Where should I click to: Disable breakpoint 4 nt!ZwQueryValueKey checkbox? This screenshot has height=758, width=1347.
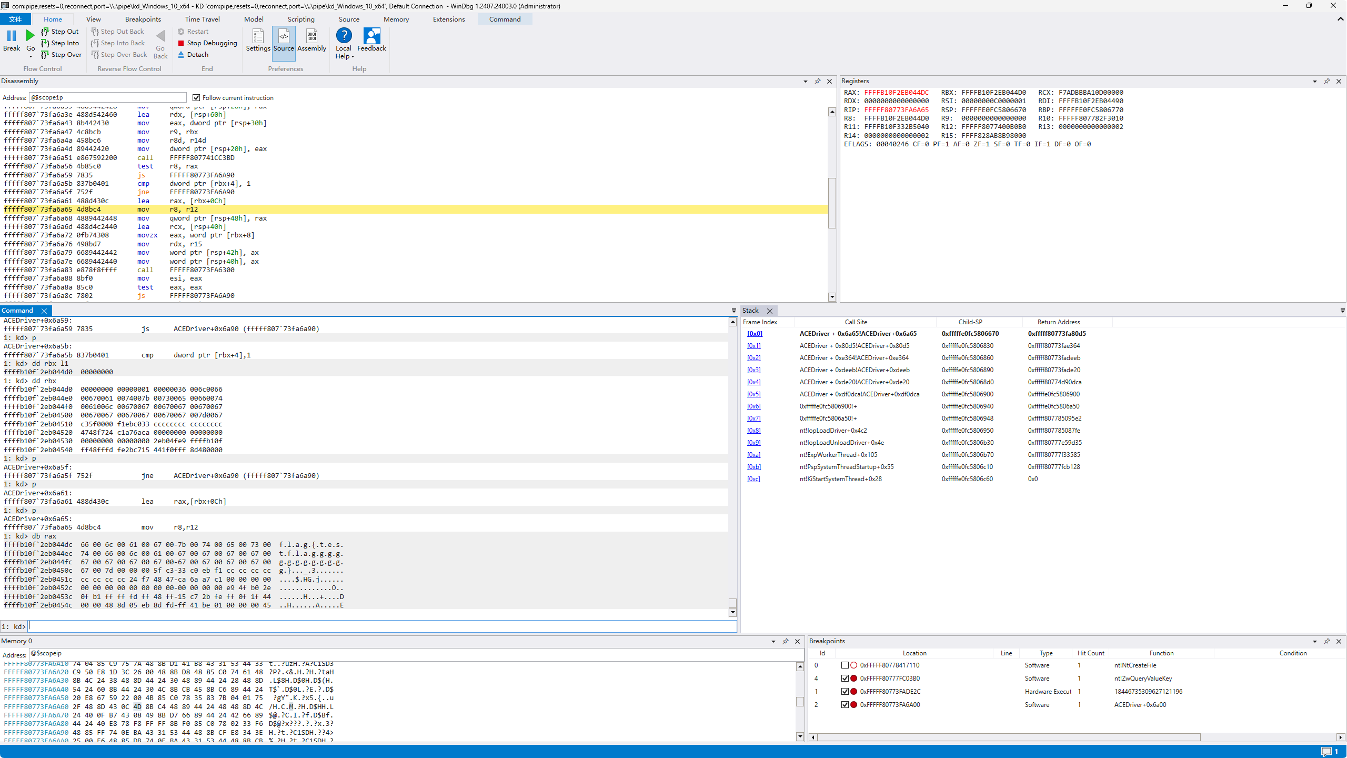tap(845, 679)
